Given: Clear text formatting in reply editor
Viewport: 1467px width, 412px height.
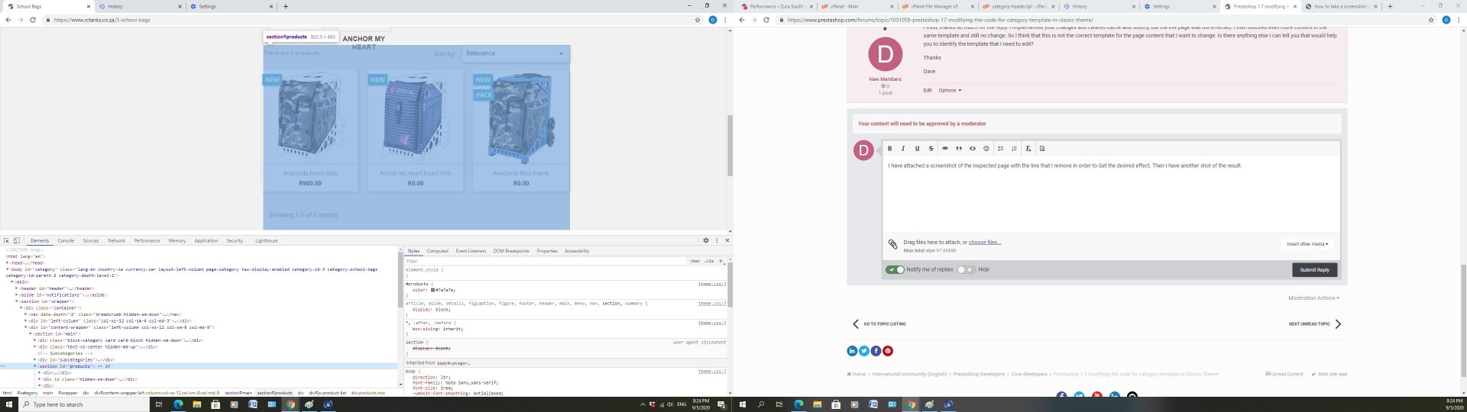Looking at the screenshot, I should coord(1028,149).
